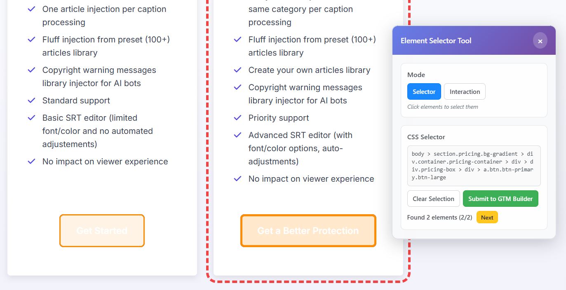Click the checkmark beside 'One article injection per caption processing'

32,9
